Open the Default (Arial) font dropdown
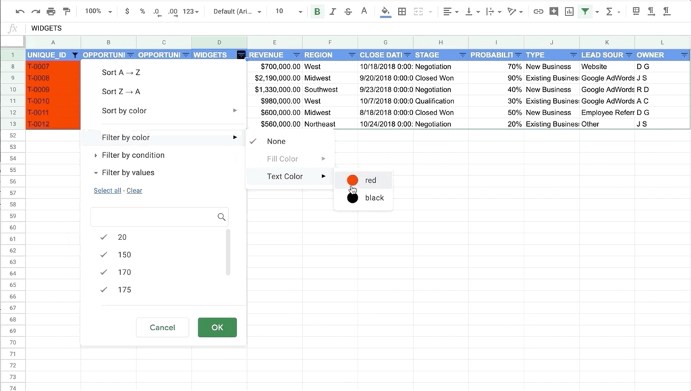The width and height of the screenshot is (691, 391). 237,11
